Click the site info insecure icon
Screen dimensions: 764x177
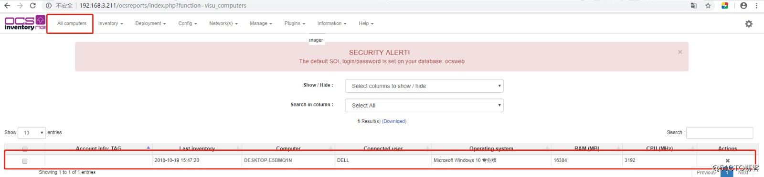tap(49, 6)
